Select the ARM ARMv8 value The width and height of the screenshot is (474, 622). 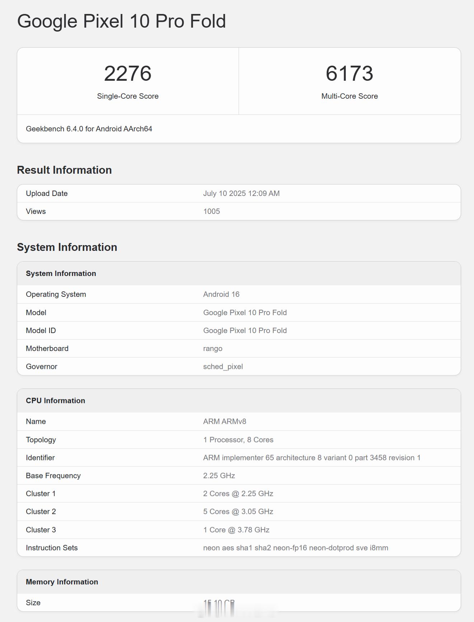[x=225, y=421]
